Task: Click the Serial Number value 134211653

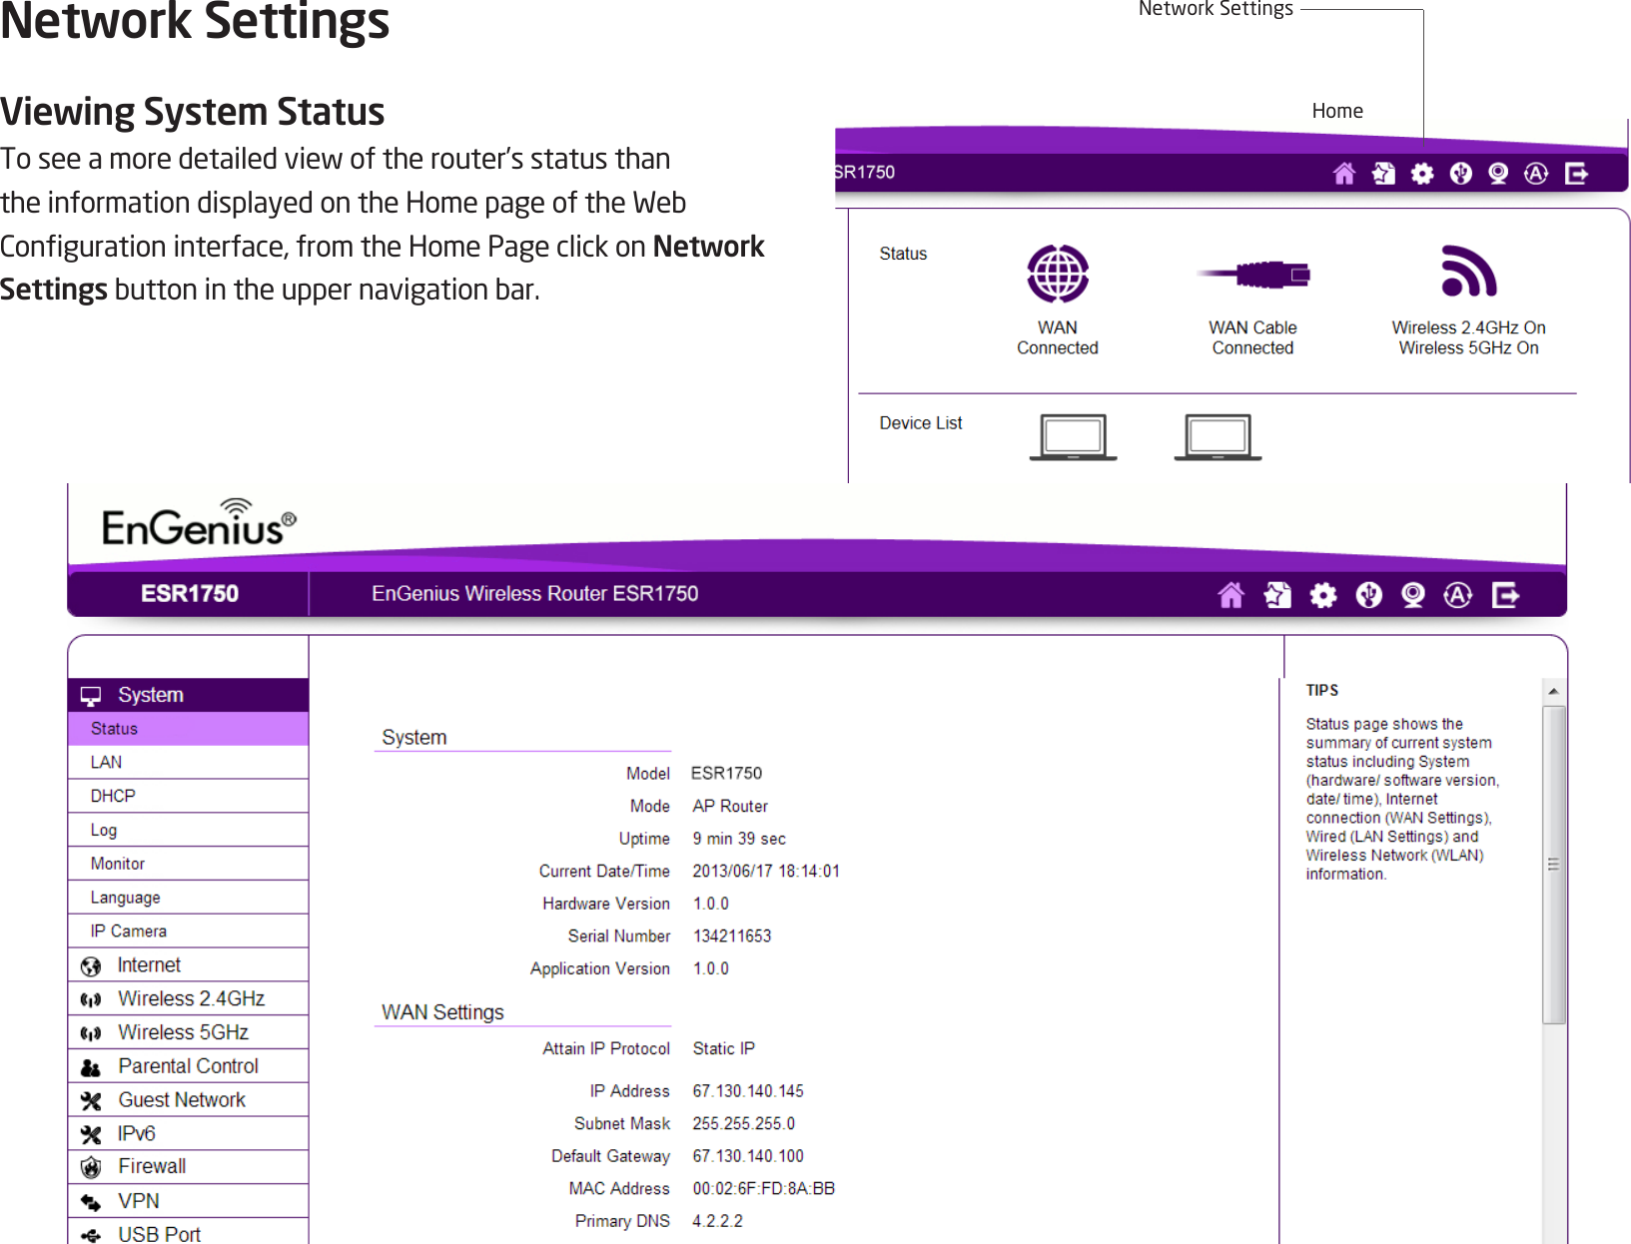Action: [x=732, y=936]
